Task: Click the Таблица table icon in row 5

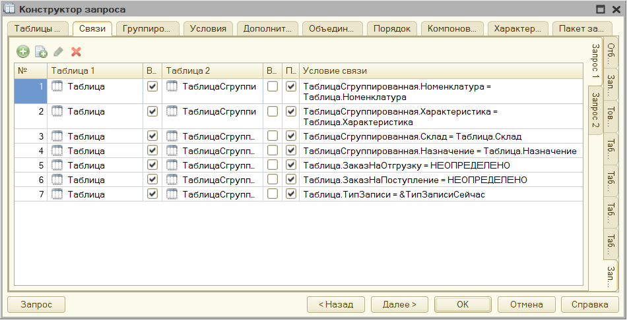Action: coord(58,165)
